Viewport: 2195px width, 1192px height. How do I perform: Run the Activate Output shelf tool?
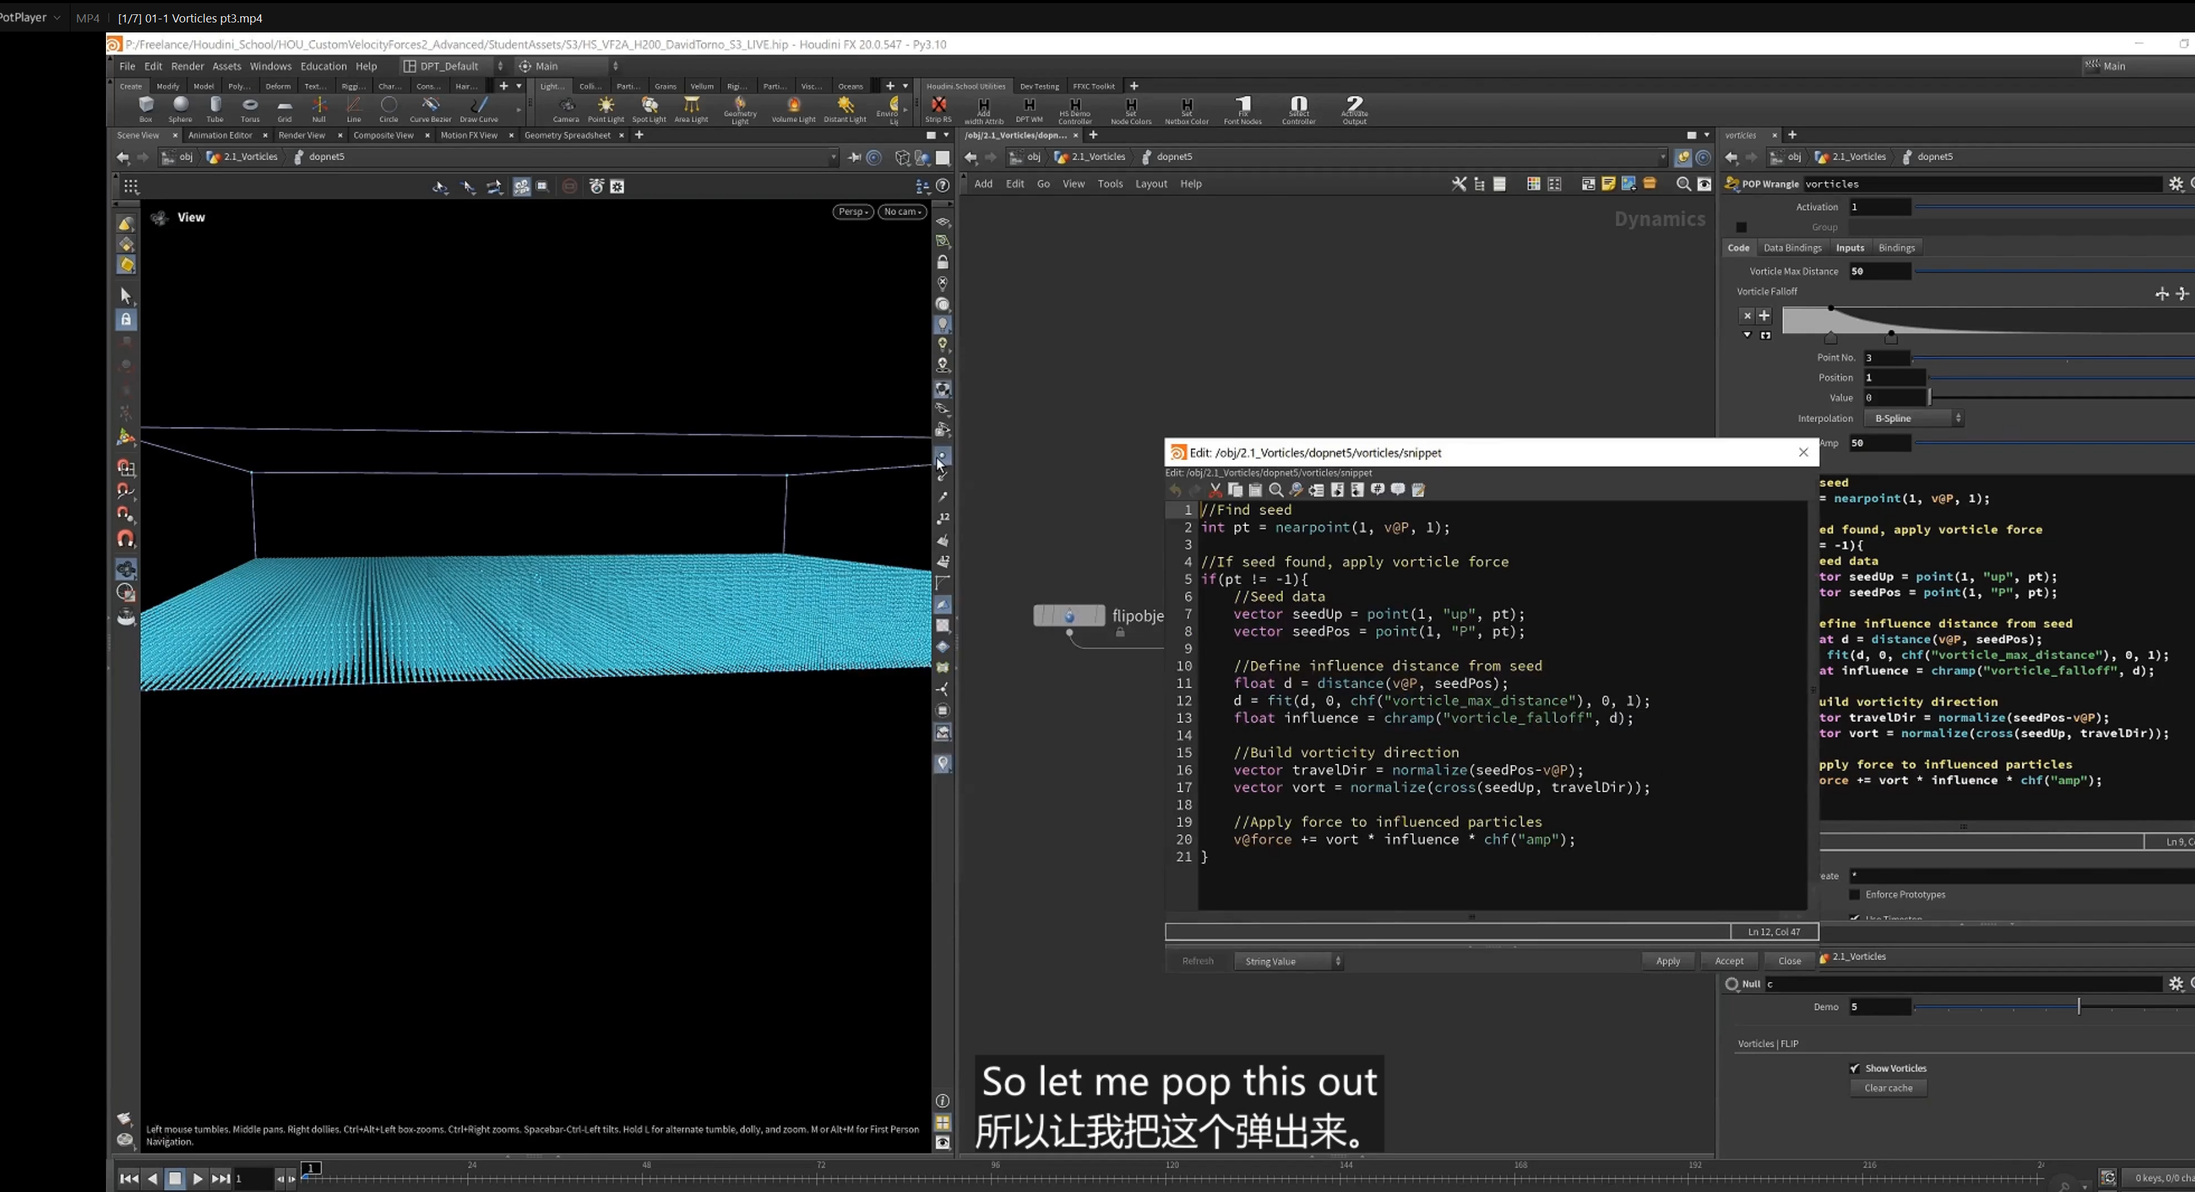tap(1354, 111)
